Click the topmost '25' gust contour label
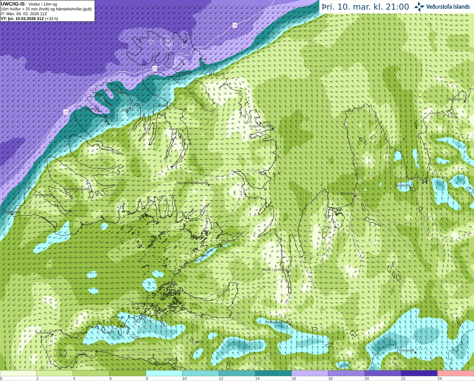 [x=235, y=25]
